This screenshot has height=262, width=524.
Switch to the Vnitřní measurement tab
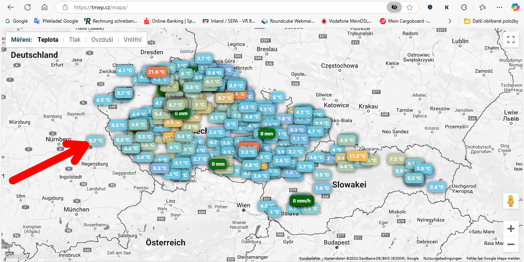click(x=132, y=40)
